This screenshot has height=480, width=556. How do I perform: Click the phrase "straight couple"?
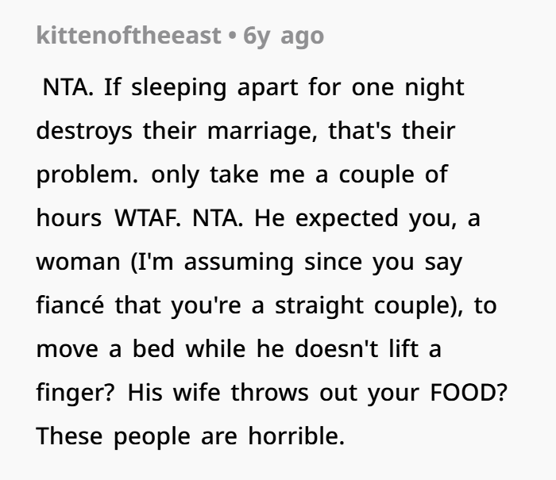pyautogui.click(x=368, y=305)
